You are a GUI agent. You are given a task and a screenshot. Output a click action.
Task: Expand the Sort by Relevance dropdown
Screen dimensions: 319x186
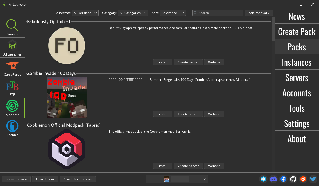point(173,13)
